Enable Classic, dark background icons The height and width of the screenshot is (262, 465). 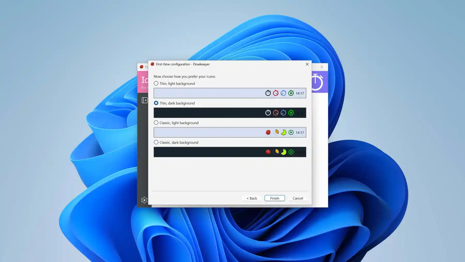[156, 142]
